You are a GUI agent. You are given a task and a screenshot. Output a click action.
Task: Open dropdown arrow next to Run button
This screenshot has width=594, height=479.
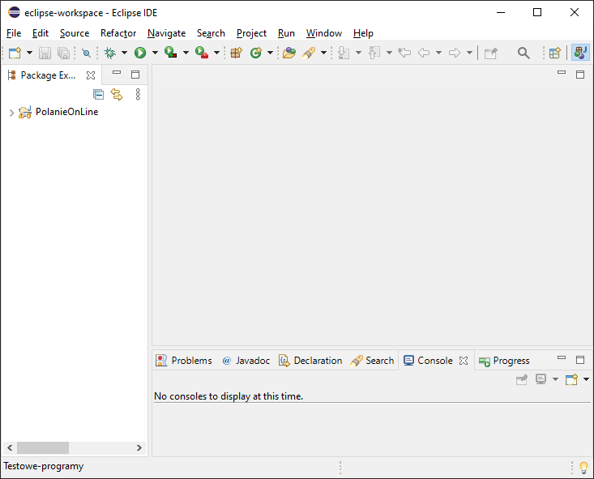[x=155, y=53]
